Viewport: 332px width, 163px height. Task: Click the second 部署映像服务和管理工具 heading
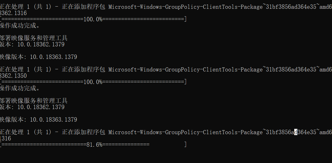pos(34,101)
